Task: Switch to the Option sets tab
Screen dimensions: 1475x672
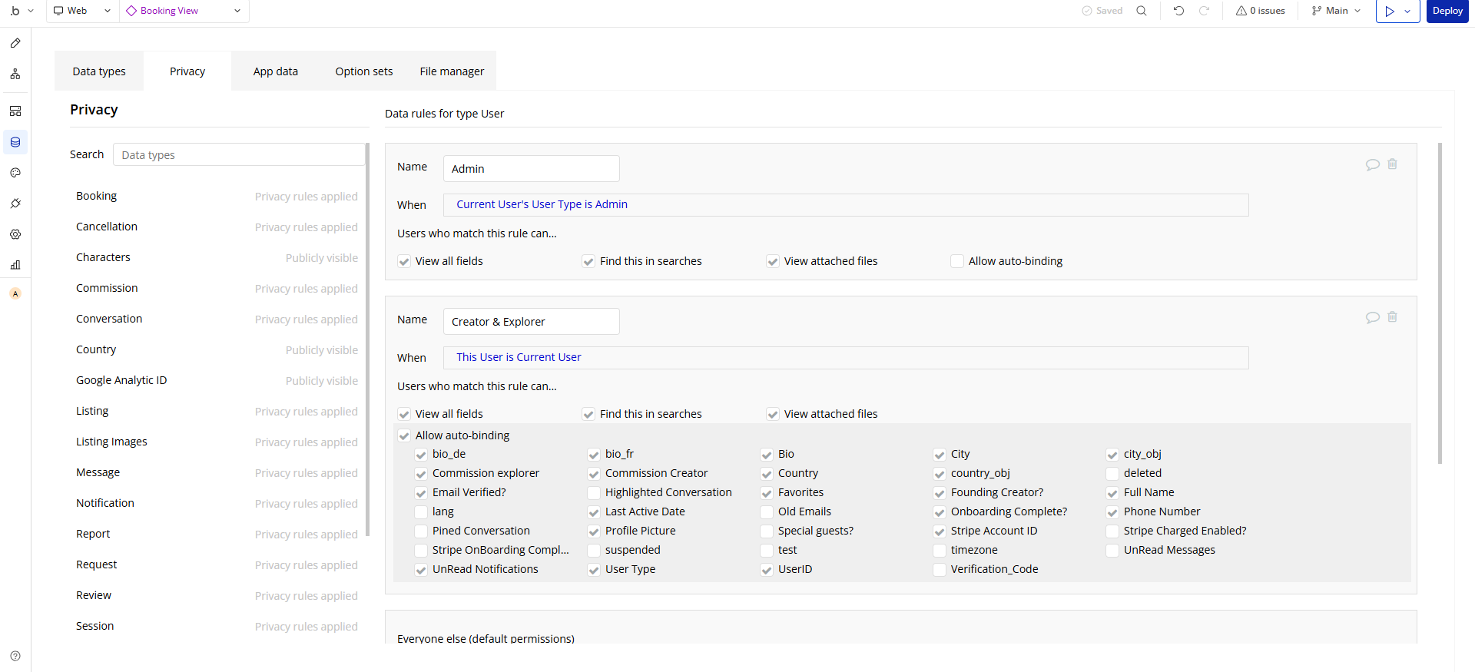Action: click(364, 71)
